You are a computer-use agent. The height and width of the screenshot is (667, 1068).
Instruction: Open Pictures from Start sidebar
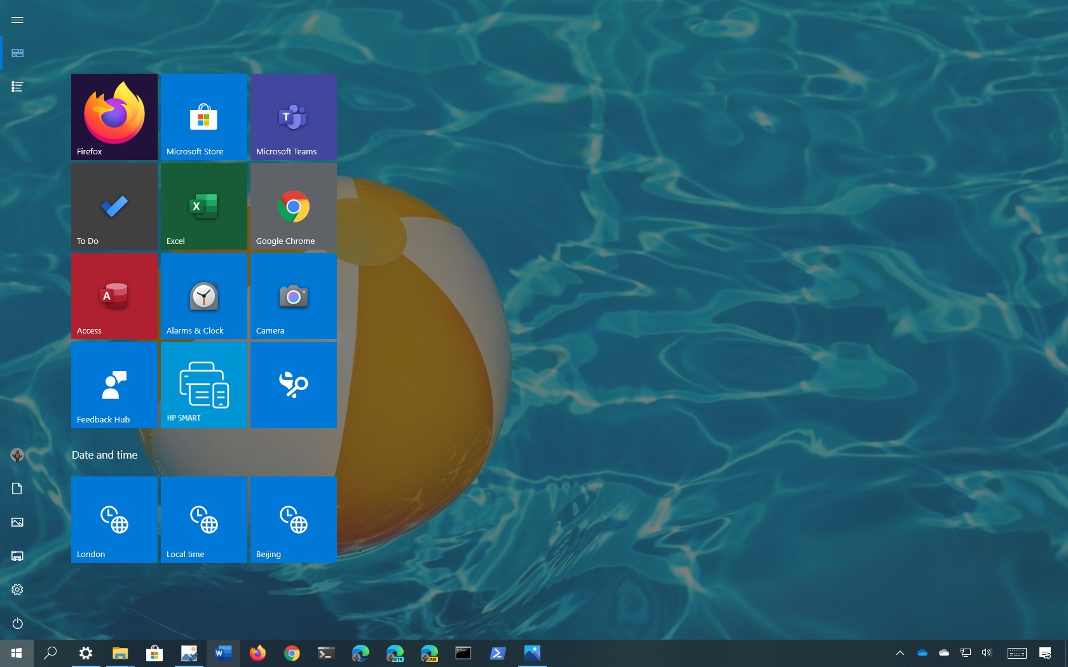click(17, 522)
